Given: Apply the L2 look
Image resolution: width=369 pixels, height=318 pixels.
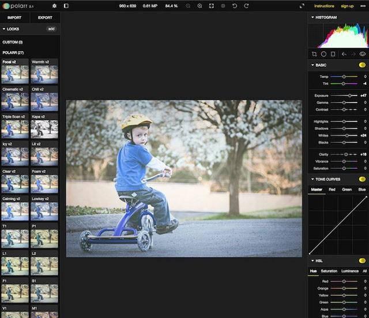Looking at the screenshot, I should point(44,263).
